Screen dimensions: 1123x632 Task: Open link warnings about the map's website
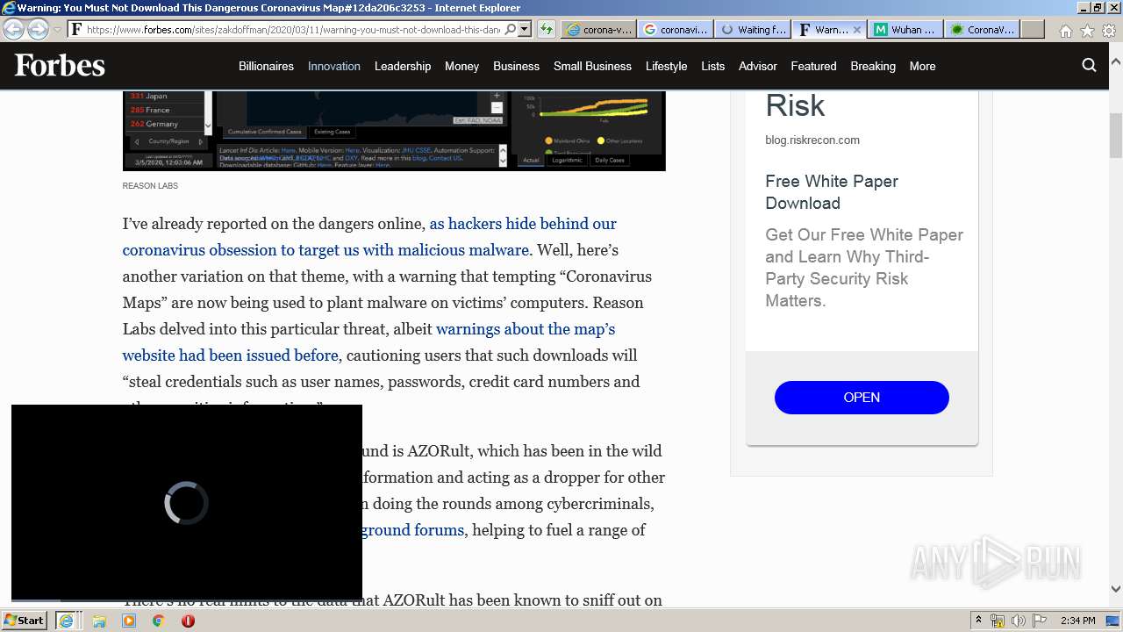(368, 342)
